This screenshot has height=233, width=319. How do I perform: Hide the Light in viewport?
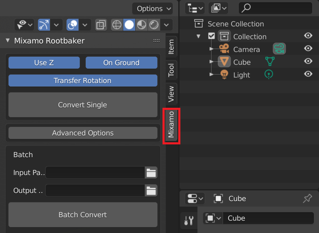(x=308, y=74)
